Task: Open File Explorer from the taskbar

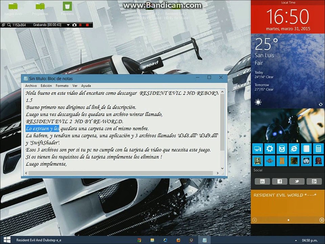Action: [x=152, y=240]
